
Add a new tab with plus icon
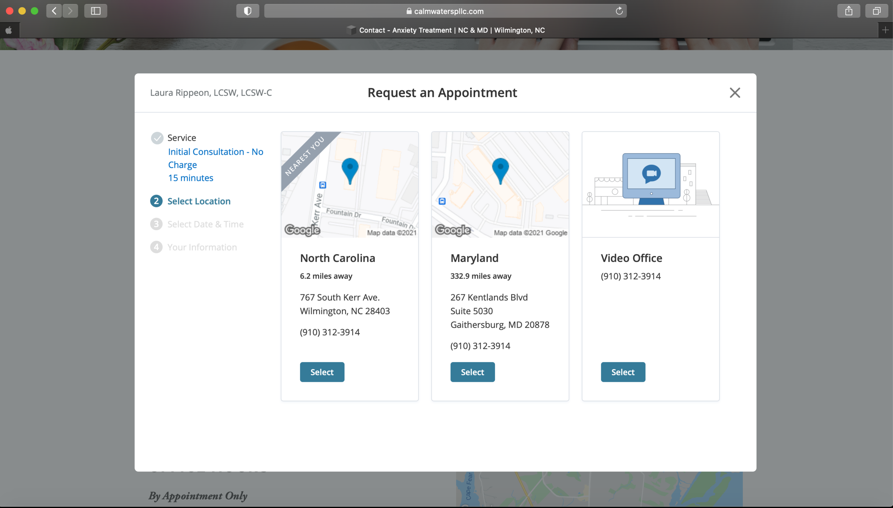pos(885,30)
